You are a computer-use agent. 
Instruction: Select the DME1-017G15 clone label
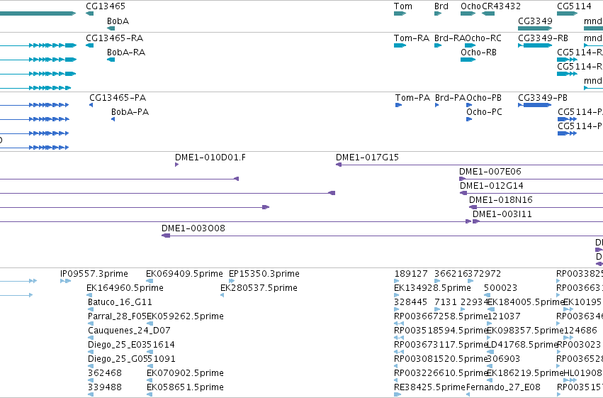click(x=367, y=157)
